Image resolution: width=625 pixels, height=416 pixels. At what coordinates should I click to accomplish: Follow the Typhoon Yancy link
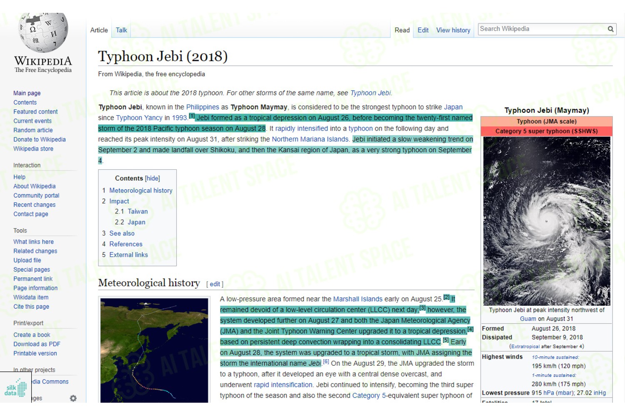click(139, 118)
